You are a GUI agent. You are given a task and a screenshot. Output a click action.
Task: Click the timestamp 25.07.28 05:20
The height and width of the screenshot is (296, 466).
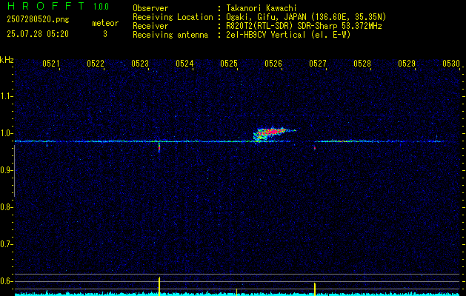38,34
